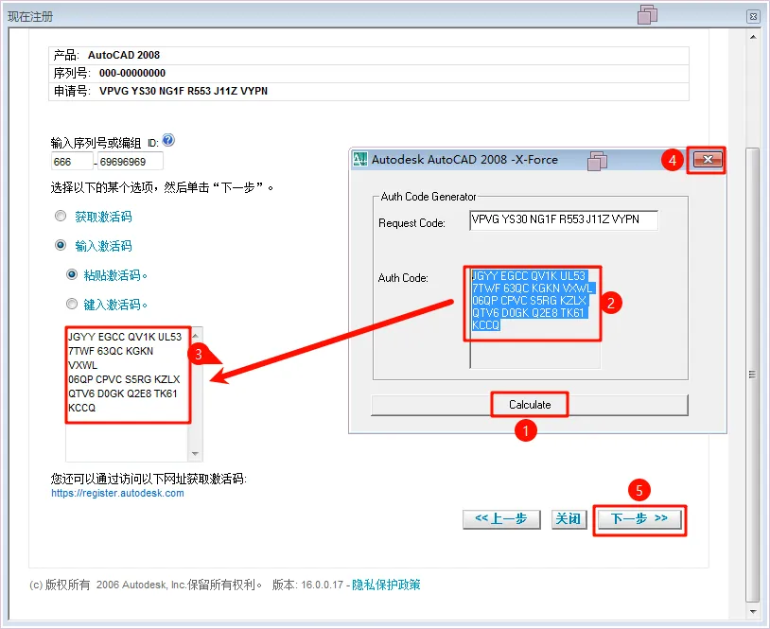Click the Auth Code Generator group label
Screen dimensions: 770x629
pos(429,197)
